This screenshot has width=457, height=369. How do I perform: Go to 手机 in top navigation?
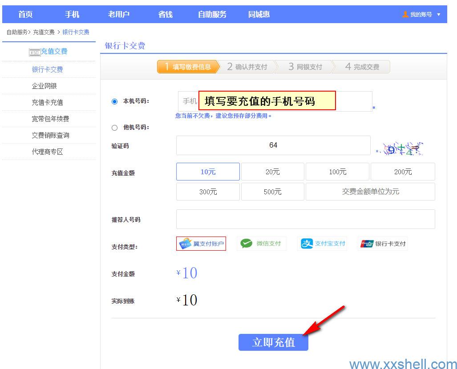[x=72, y=14]
